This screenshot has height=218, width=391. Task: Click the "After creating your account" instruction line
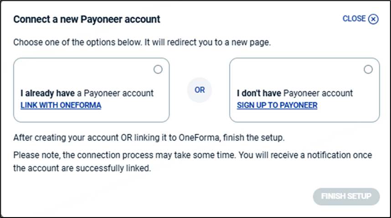click(x=149, y=137)
